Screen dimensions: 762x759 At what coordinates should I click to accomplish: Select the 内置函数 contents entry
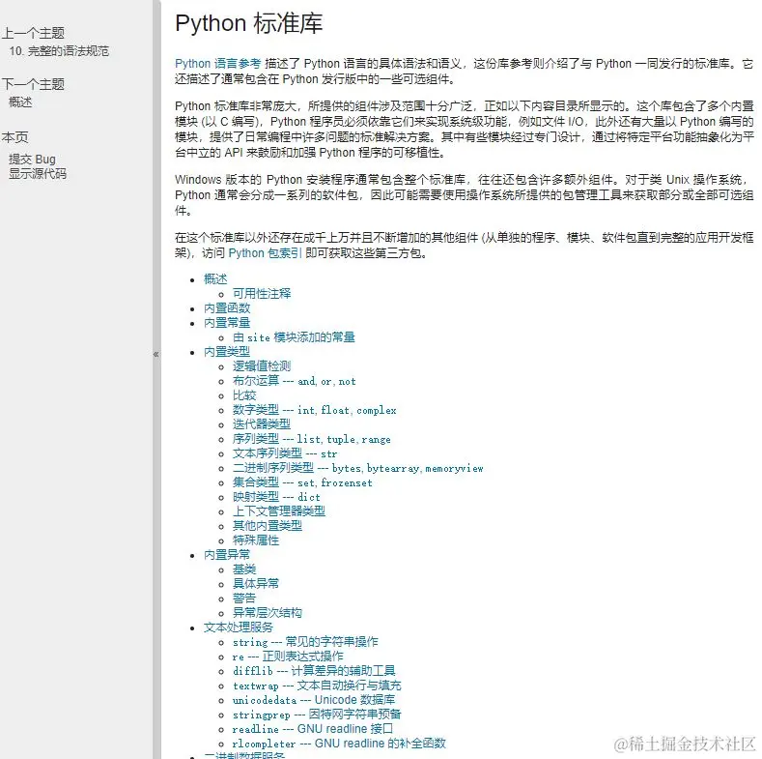pyautogui.click(x=227, y=308)
